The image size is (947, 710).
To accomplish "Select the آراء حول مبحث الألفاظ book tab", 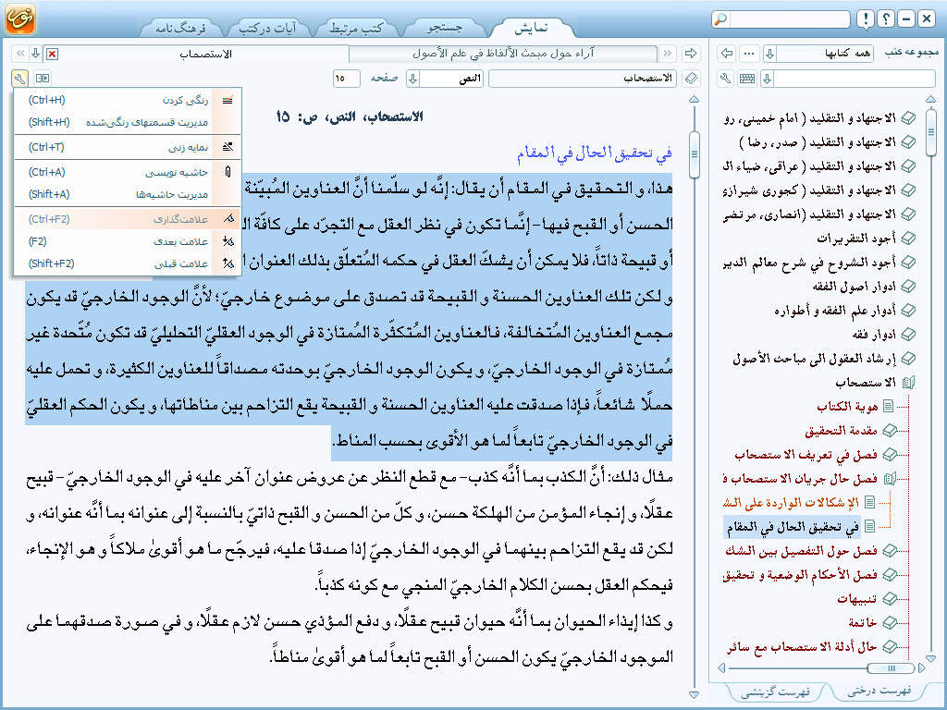I will coord(503,54).
